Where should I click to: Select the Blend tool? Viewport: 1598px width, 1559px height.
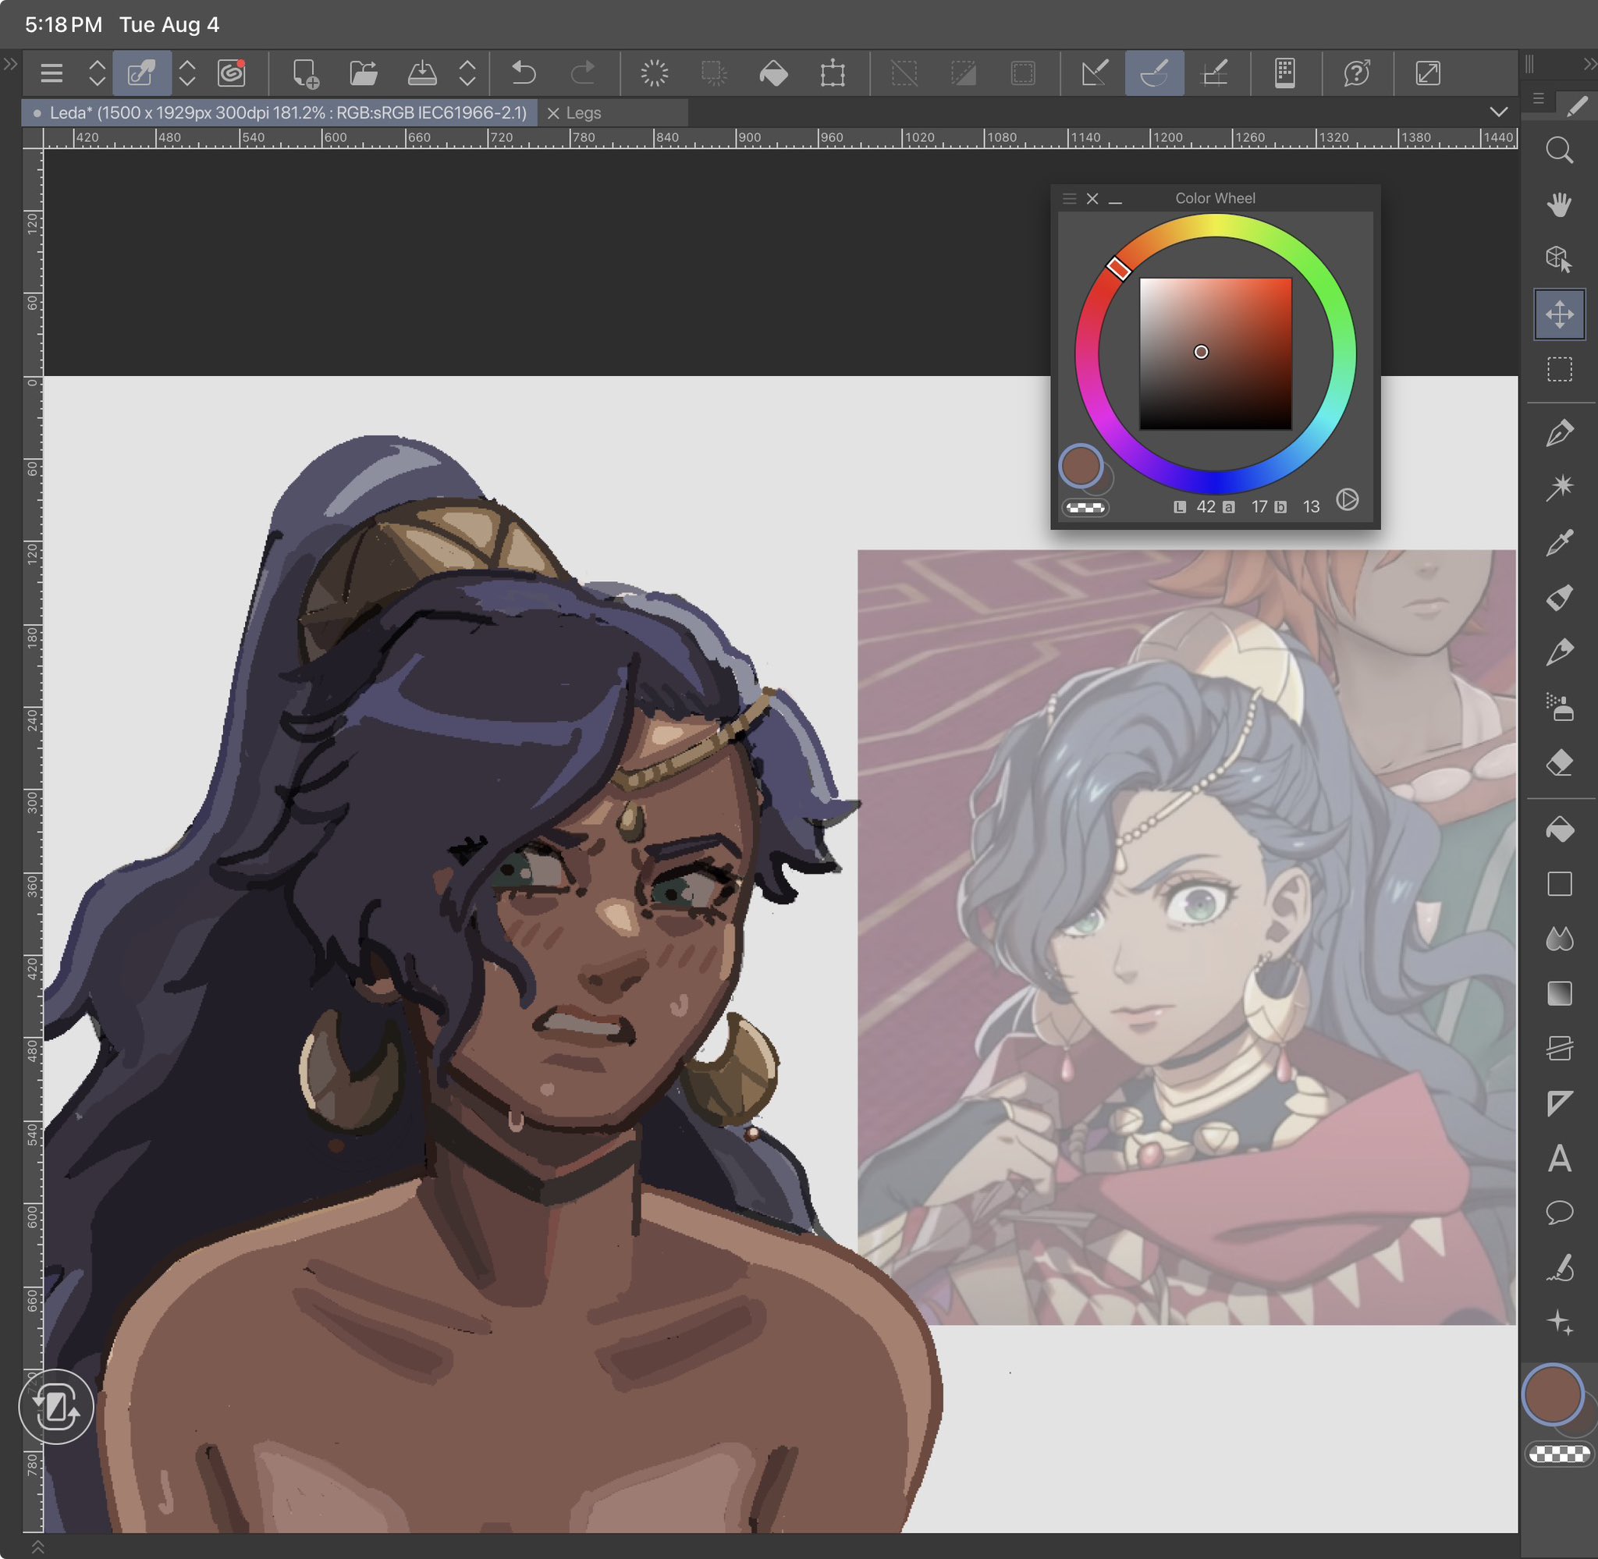1560,939
